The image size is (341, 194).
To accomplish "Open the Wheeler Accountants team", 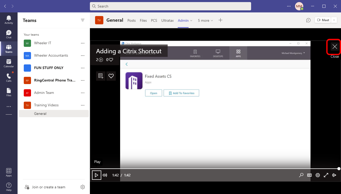I will pos(51,55).
